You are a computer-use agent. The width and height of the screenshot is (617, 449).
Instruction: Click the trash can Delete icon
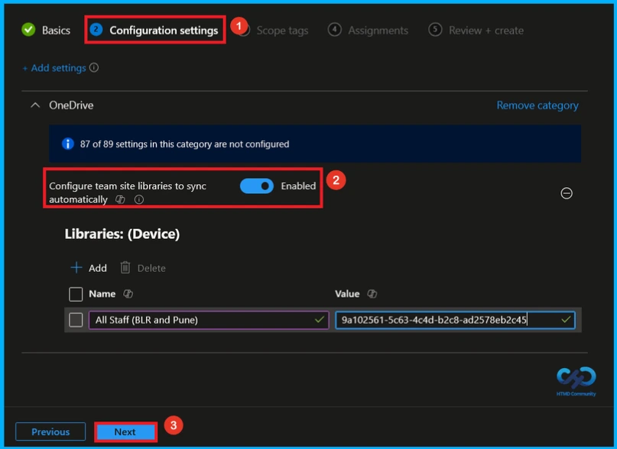pyautogui.click(x=125, y=268)
